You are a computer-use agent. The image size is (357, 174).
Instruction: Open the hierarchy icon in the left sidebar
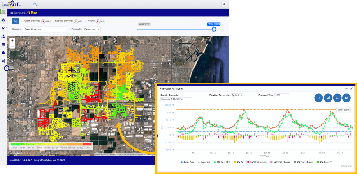tap(3, 36)
